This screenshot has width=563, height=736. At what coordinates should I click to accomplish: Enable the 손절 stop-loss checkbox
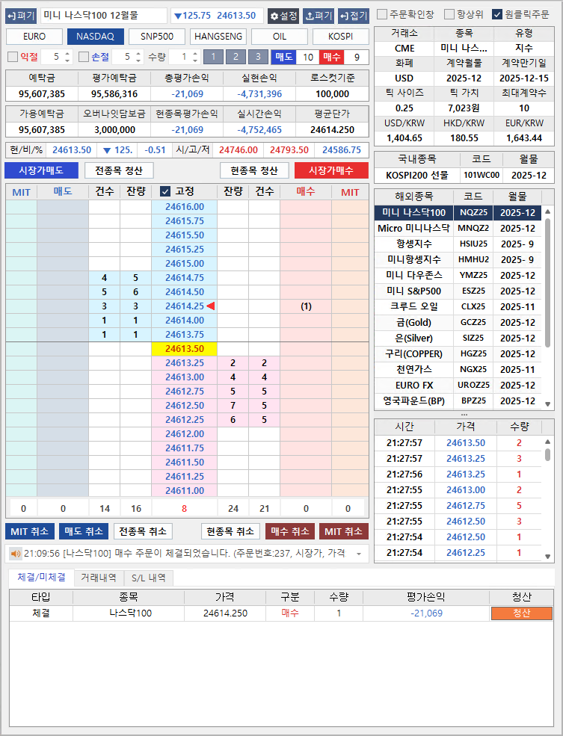[x=84, y=57]
